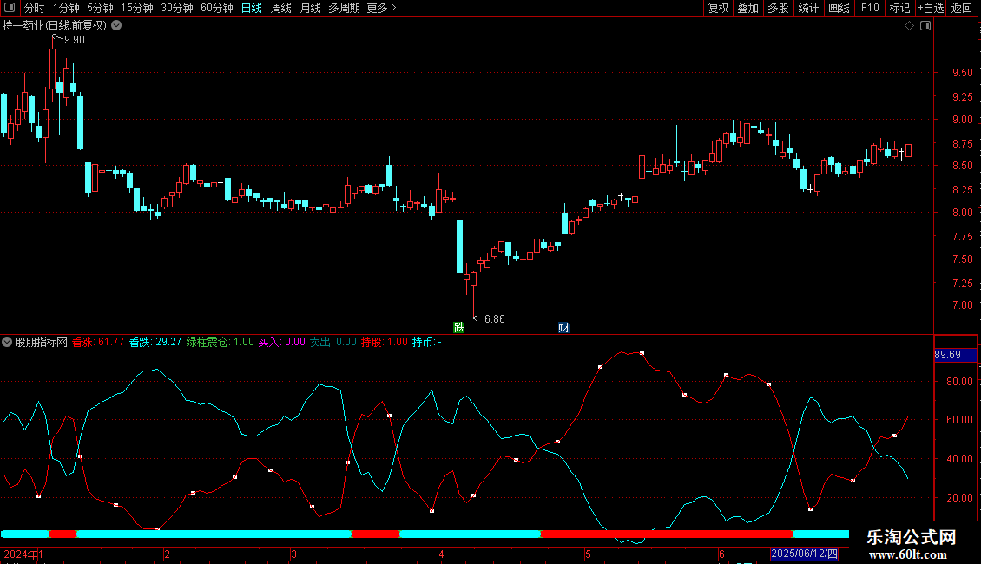Switch to the 分时 intraday view
The image size is (981, 564).
click(x=35, y=8)
